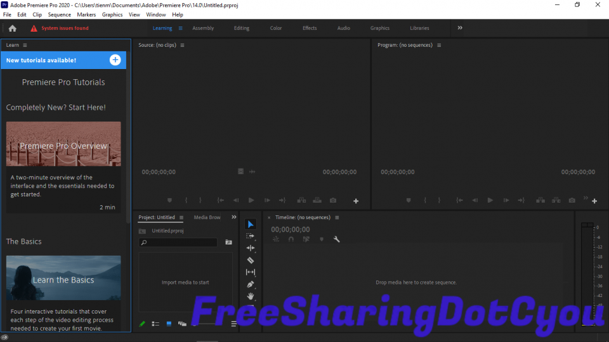
Task: Click Export Frame camera in Source monitor
Action: point(333,201)
